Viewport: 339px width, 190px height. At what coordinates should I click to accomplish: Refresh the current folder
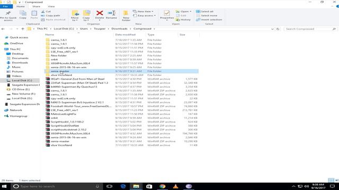(278, 29)
